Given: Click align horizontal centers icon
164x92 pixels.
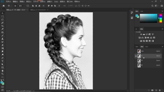Looking at the screenshot, I should pyautogui.click(x=36, y=6).
